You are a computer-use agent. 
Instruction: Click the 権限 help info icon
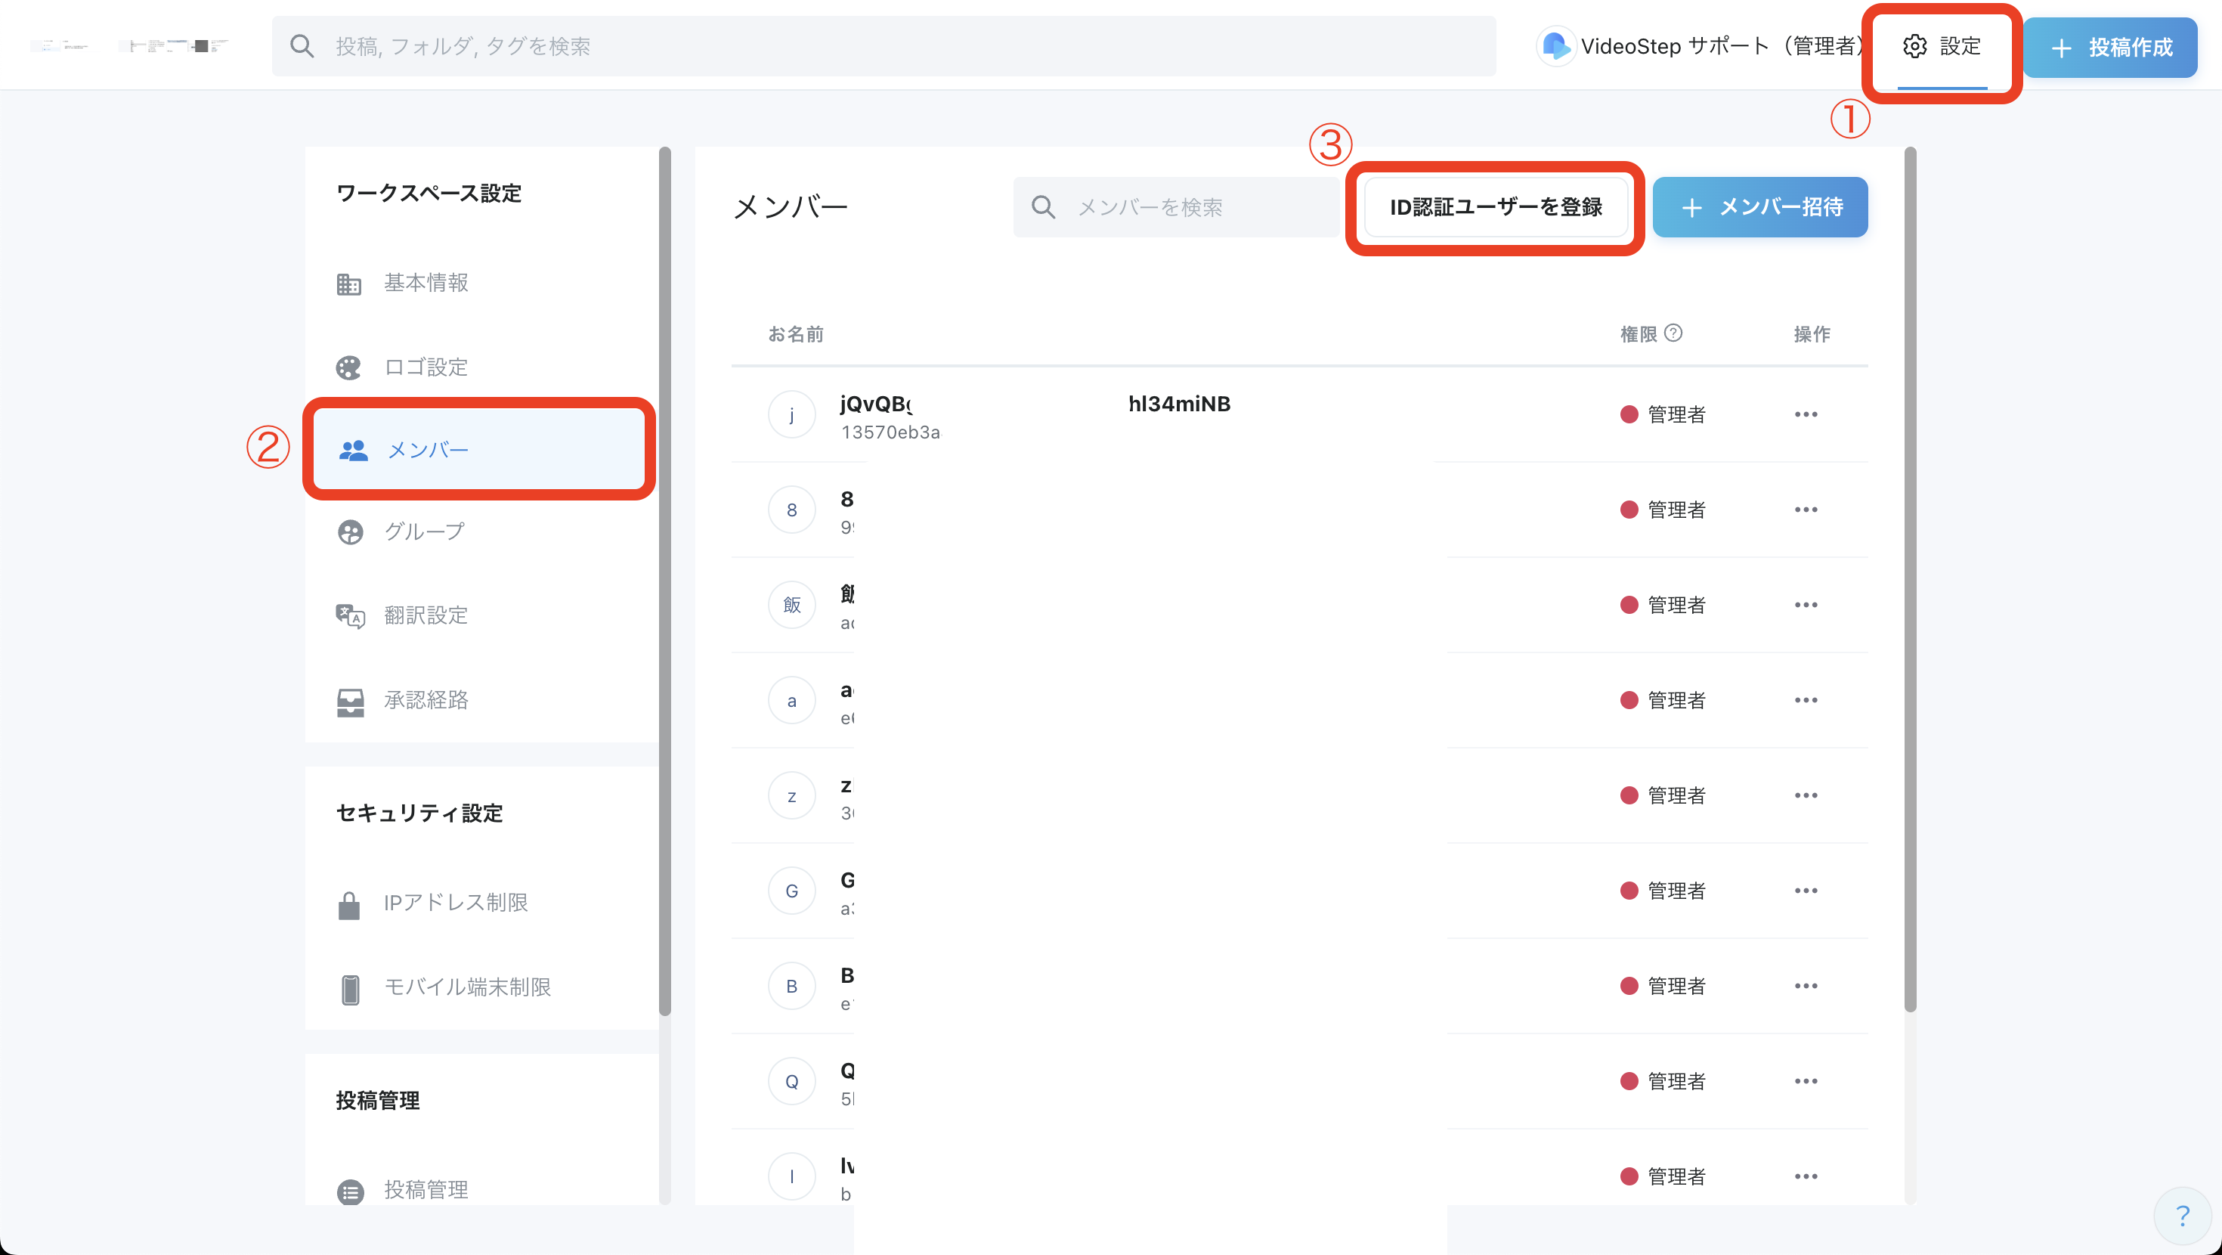pyautogui.click(x=1673, y=333)
